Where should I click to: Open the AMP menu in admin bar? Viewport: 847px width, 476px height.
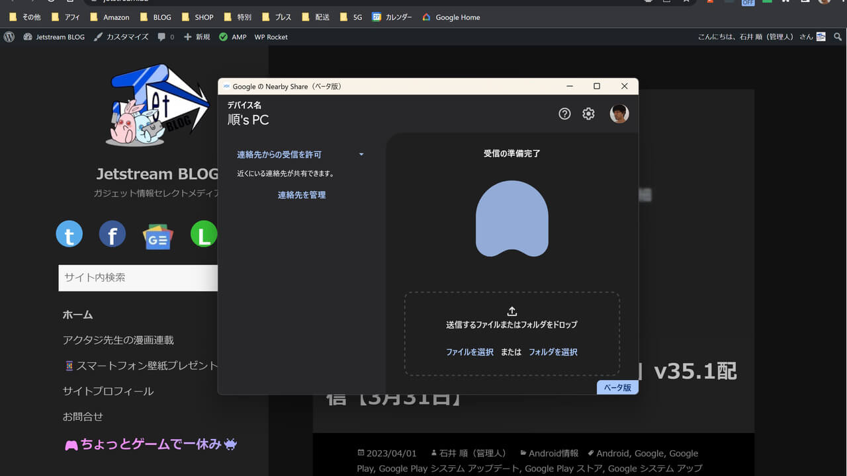(232, 37)
